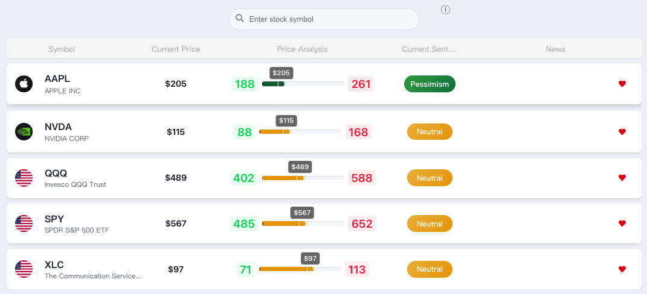This screenshot has height=294, width=647.
Task: Toggle the XLC favorite heart
Action: click(622, 269)
